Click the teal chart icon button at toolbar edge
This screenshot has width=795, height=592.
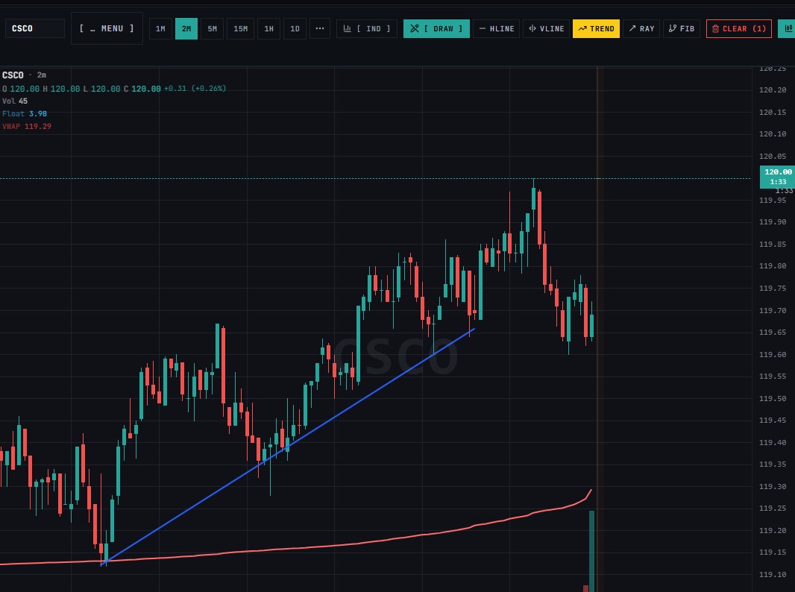click(788, 28)
